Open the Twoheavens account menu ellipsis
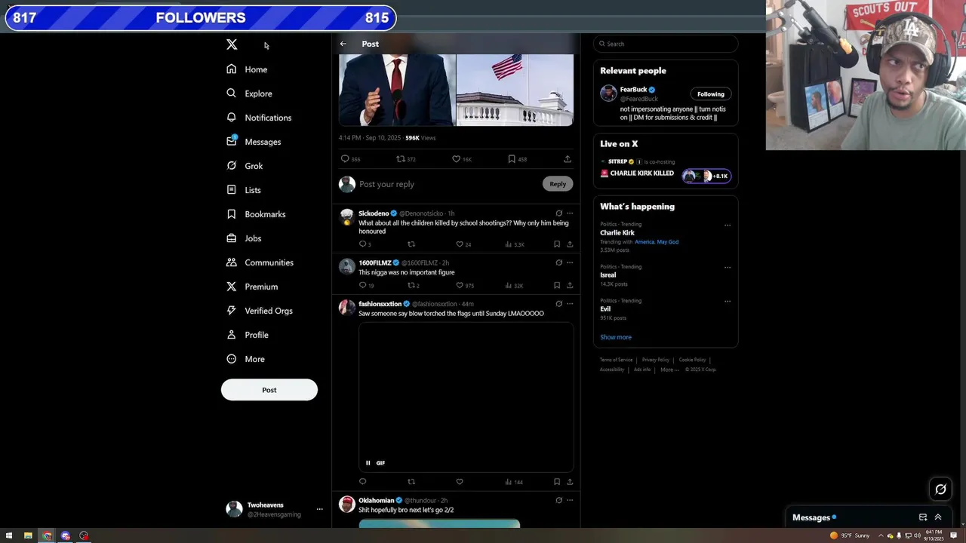 (319, 509)
